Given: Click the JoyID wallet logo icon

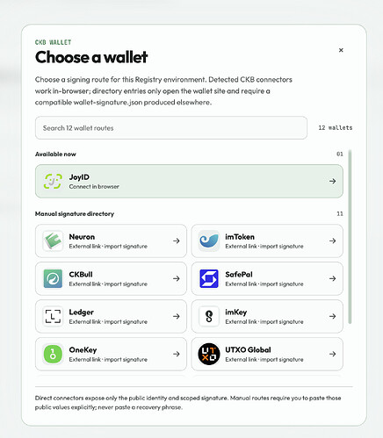Looking at the screenshot, I should (x=53, y=181).
